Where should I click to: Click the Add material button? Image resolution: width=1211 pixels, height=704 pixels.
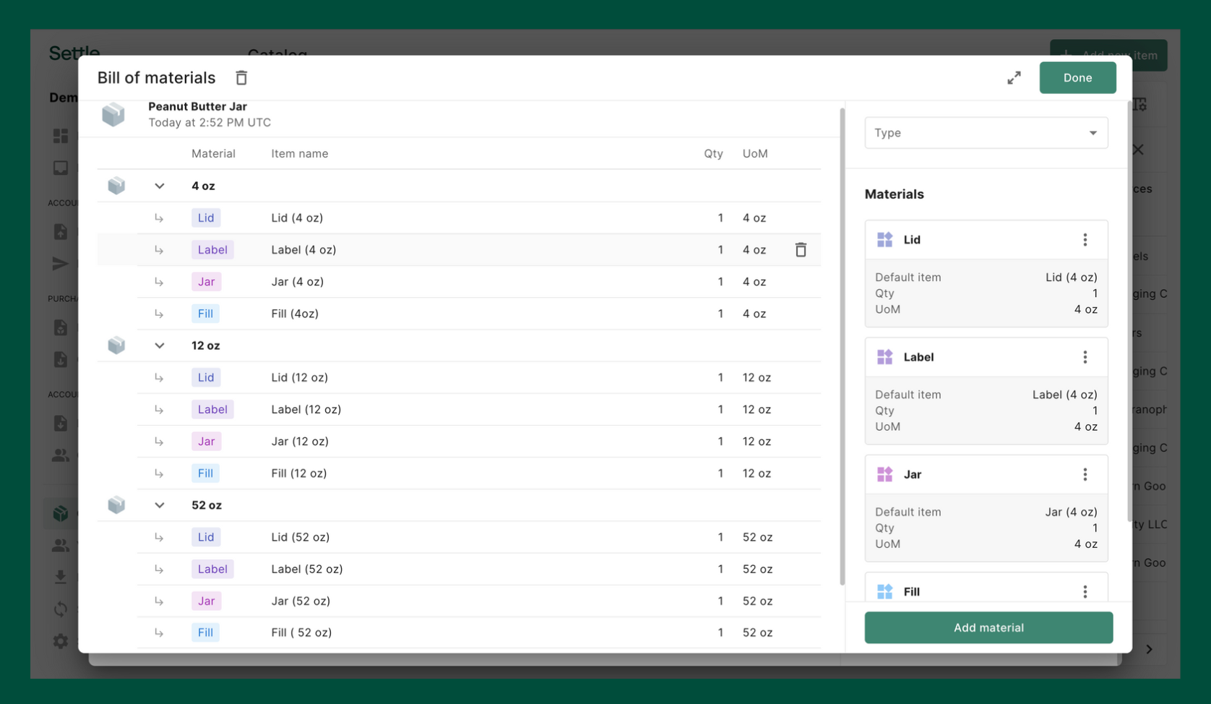[988, 627]
